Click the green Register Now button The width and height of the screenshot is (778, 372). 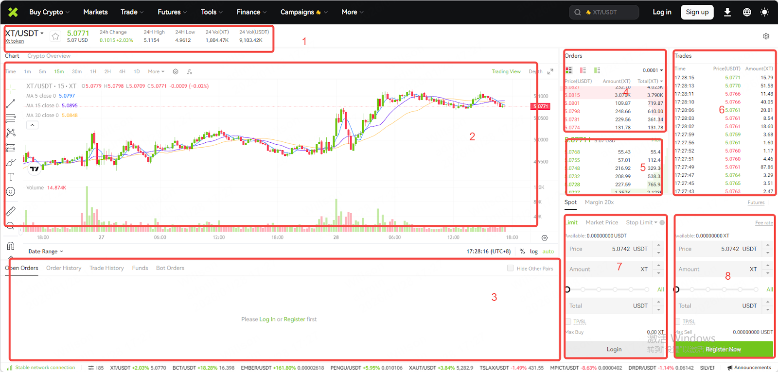(x=724, y=349)
